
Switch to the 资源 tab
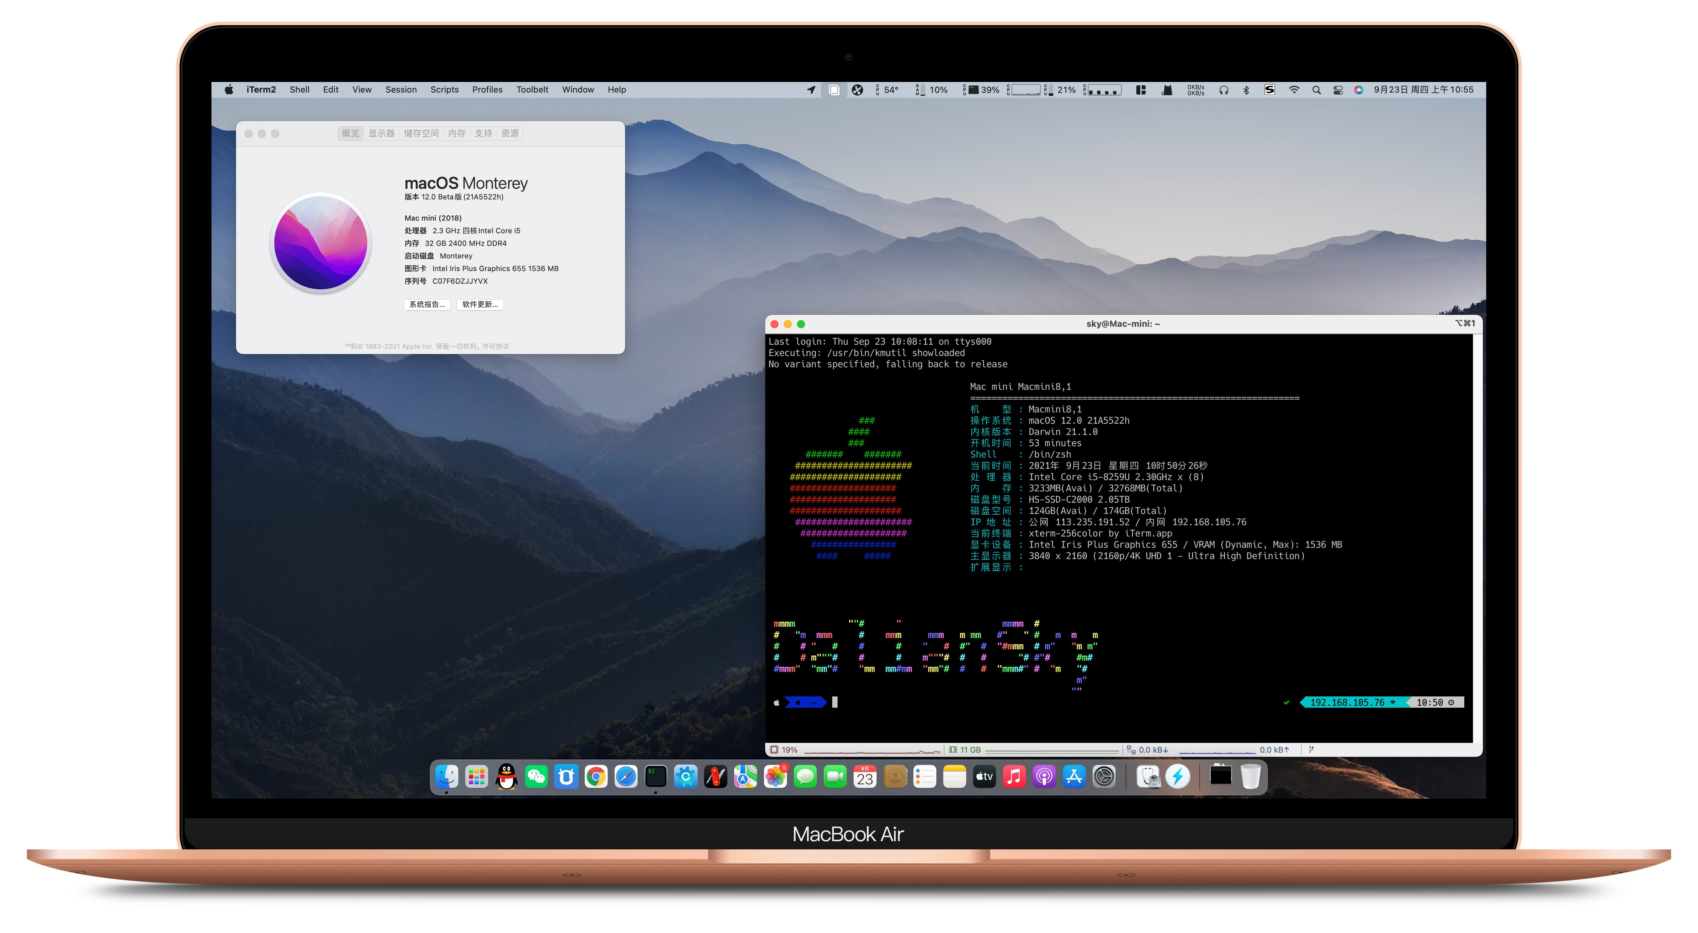(x=510, y=134)
